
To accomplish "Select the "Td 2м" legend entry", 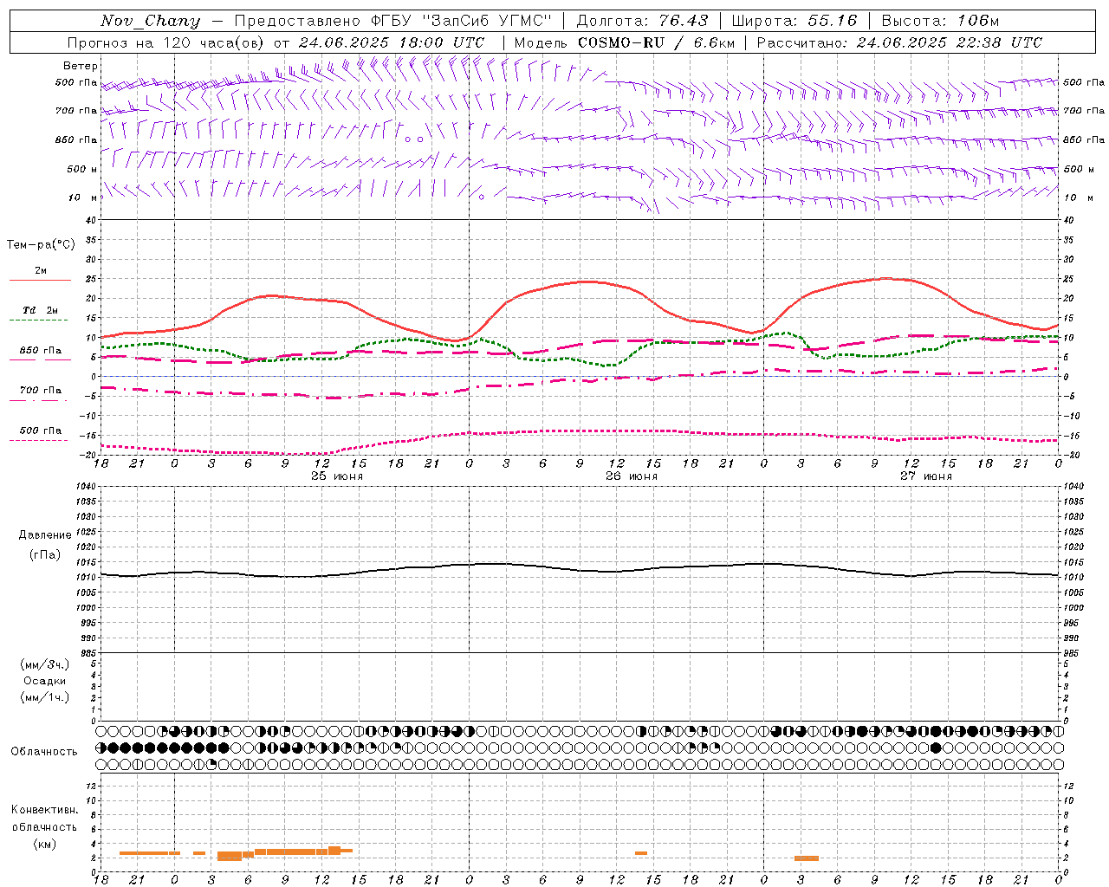I will pos(41,310).
